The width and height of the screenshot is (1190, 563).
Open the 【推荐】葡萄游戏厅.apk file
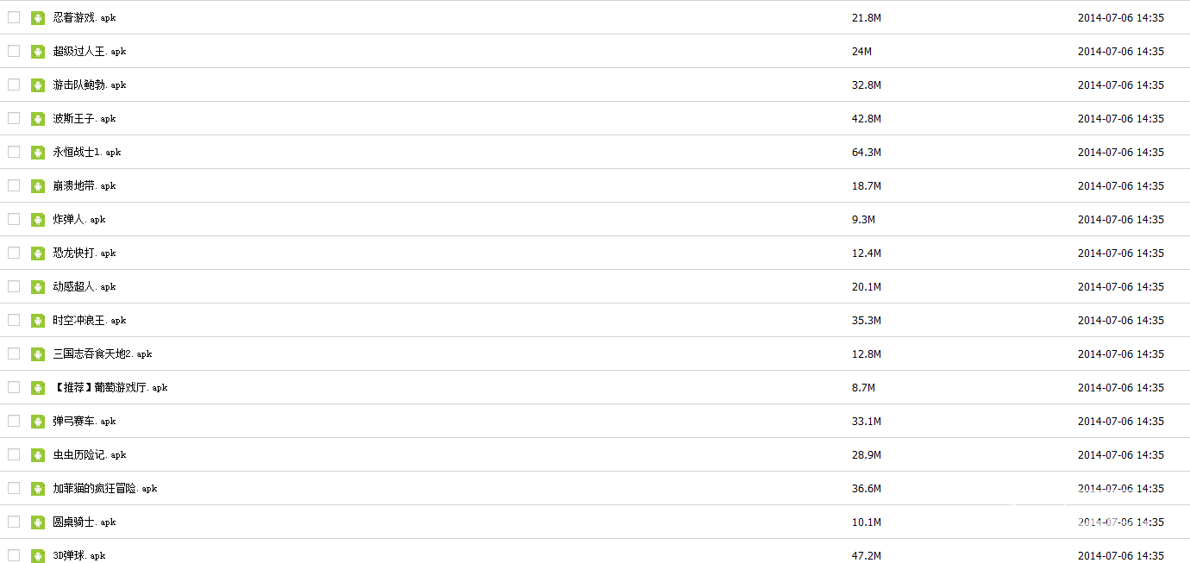[110, 388]
